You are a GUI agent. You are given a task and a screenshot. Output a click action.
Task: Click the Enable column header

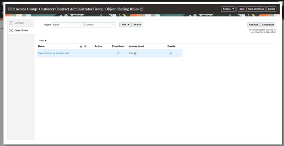171,46
